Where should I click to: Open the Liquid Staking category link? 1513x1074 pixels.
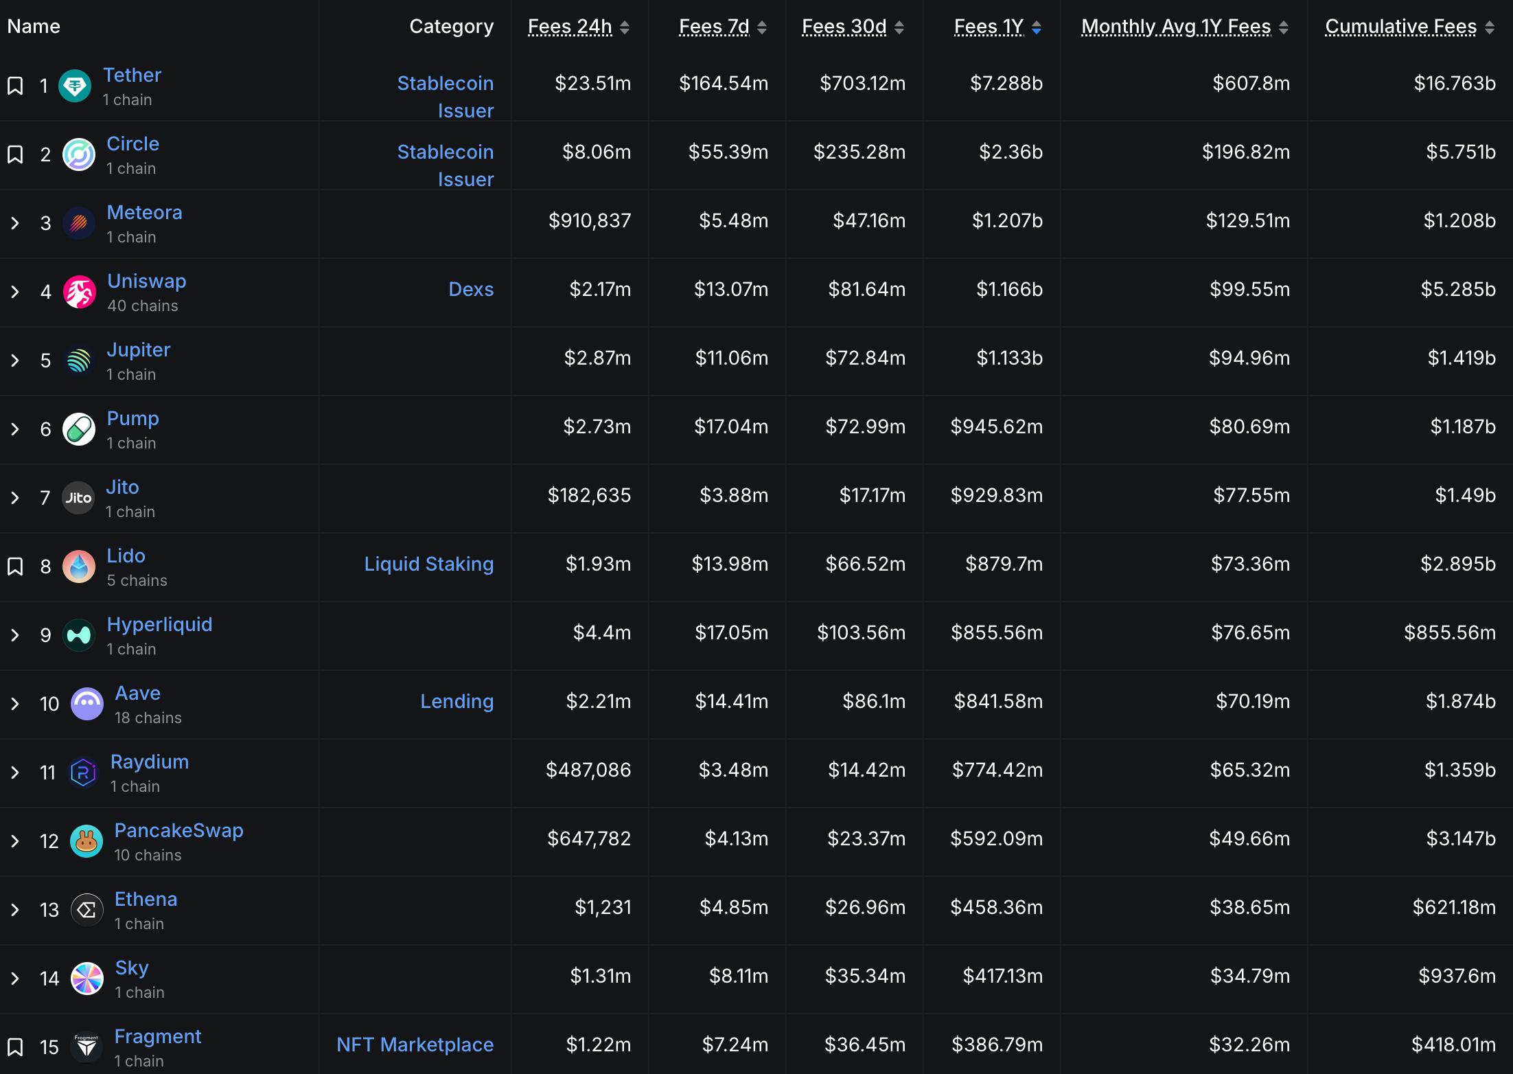click(x=428, y=564)
